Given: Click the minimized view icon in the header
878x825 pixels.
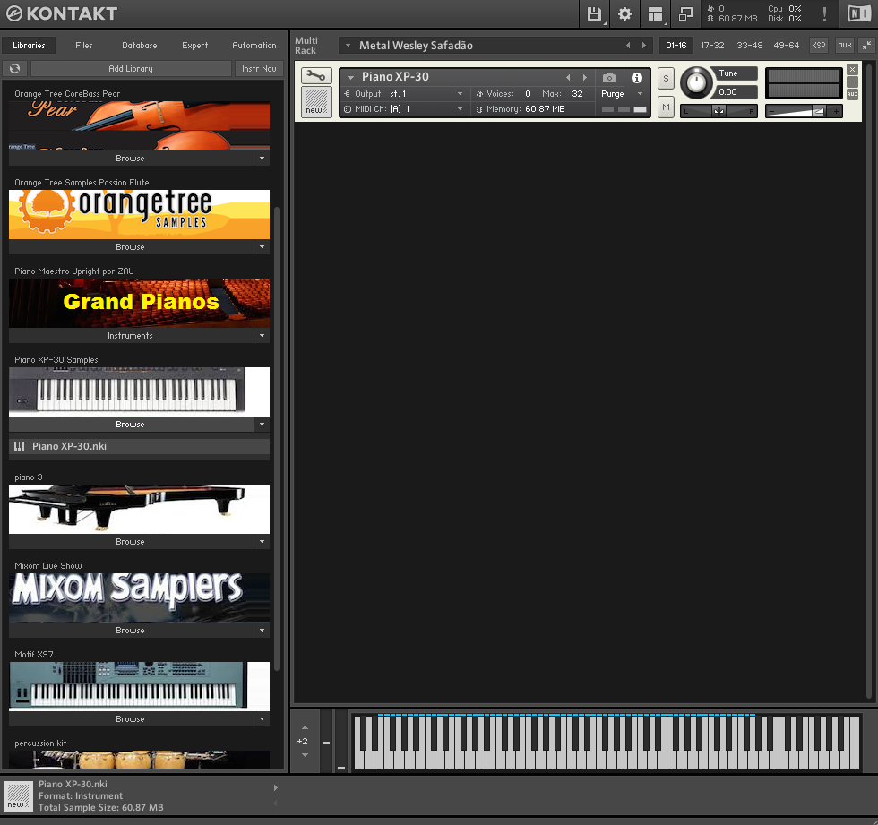Looking at the screenshot, I should pos(685,14).
